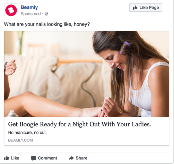
Task: Visit the BEAMLY.COM domain link
Action: coord(20,140)
